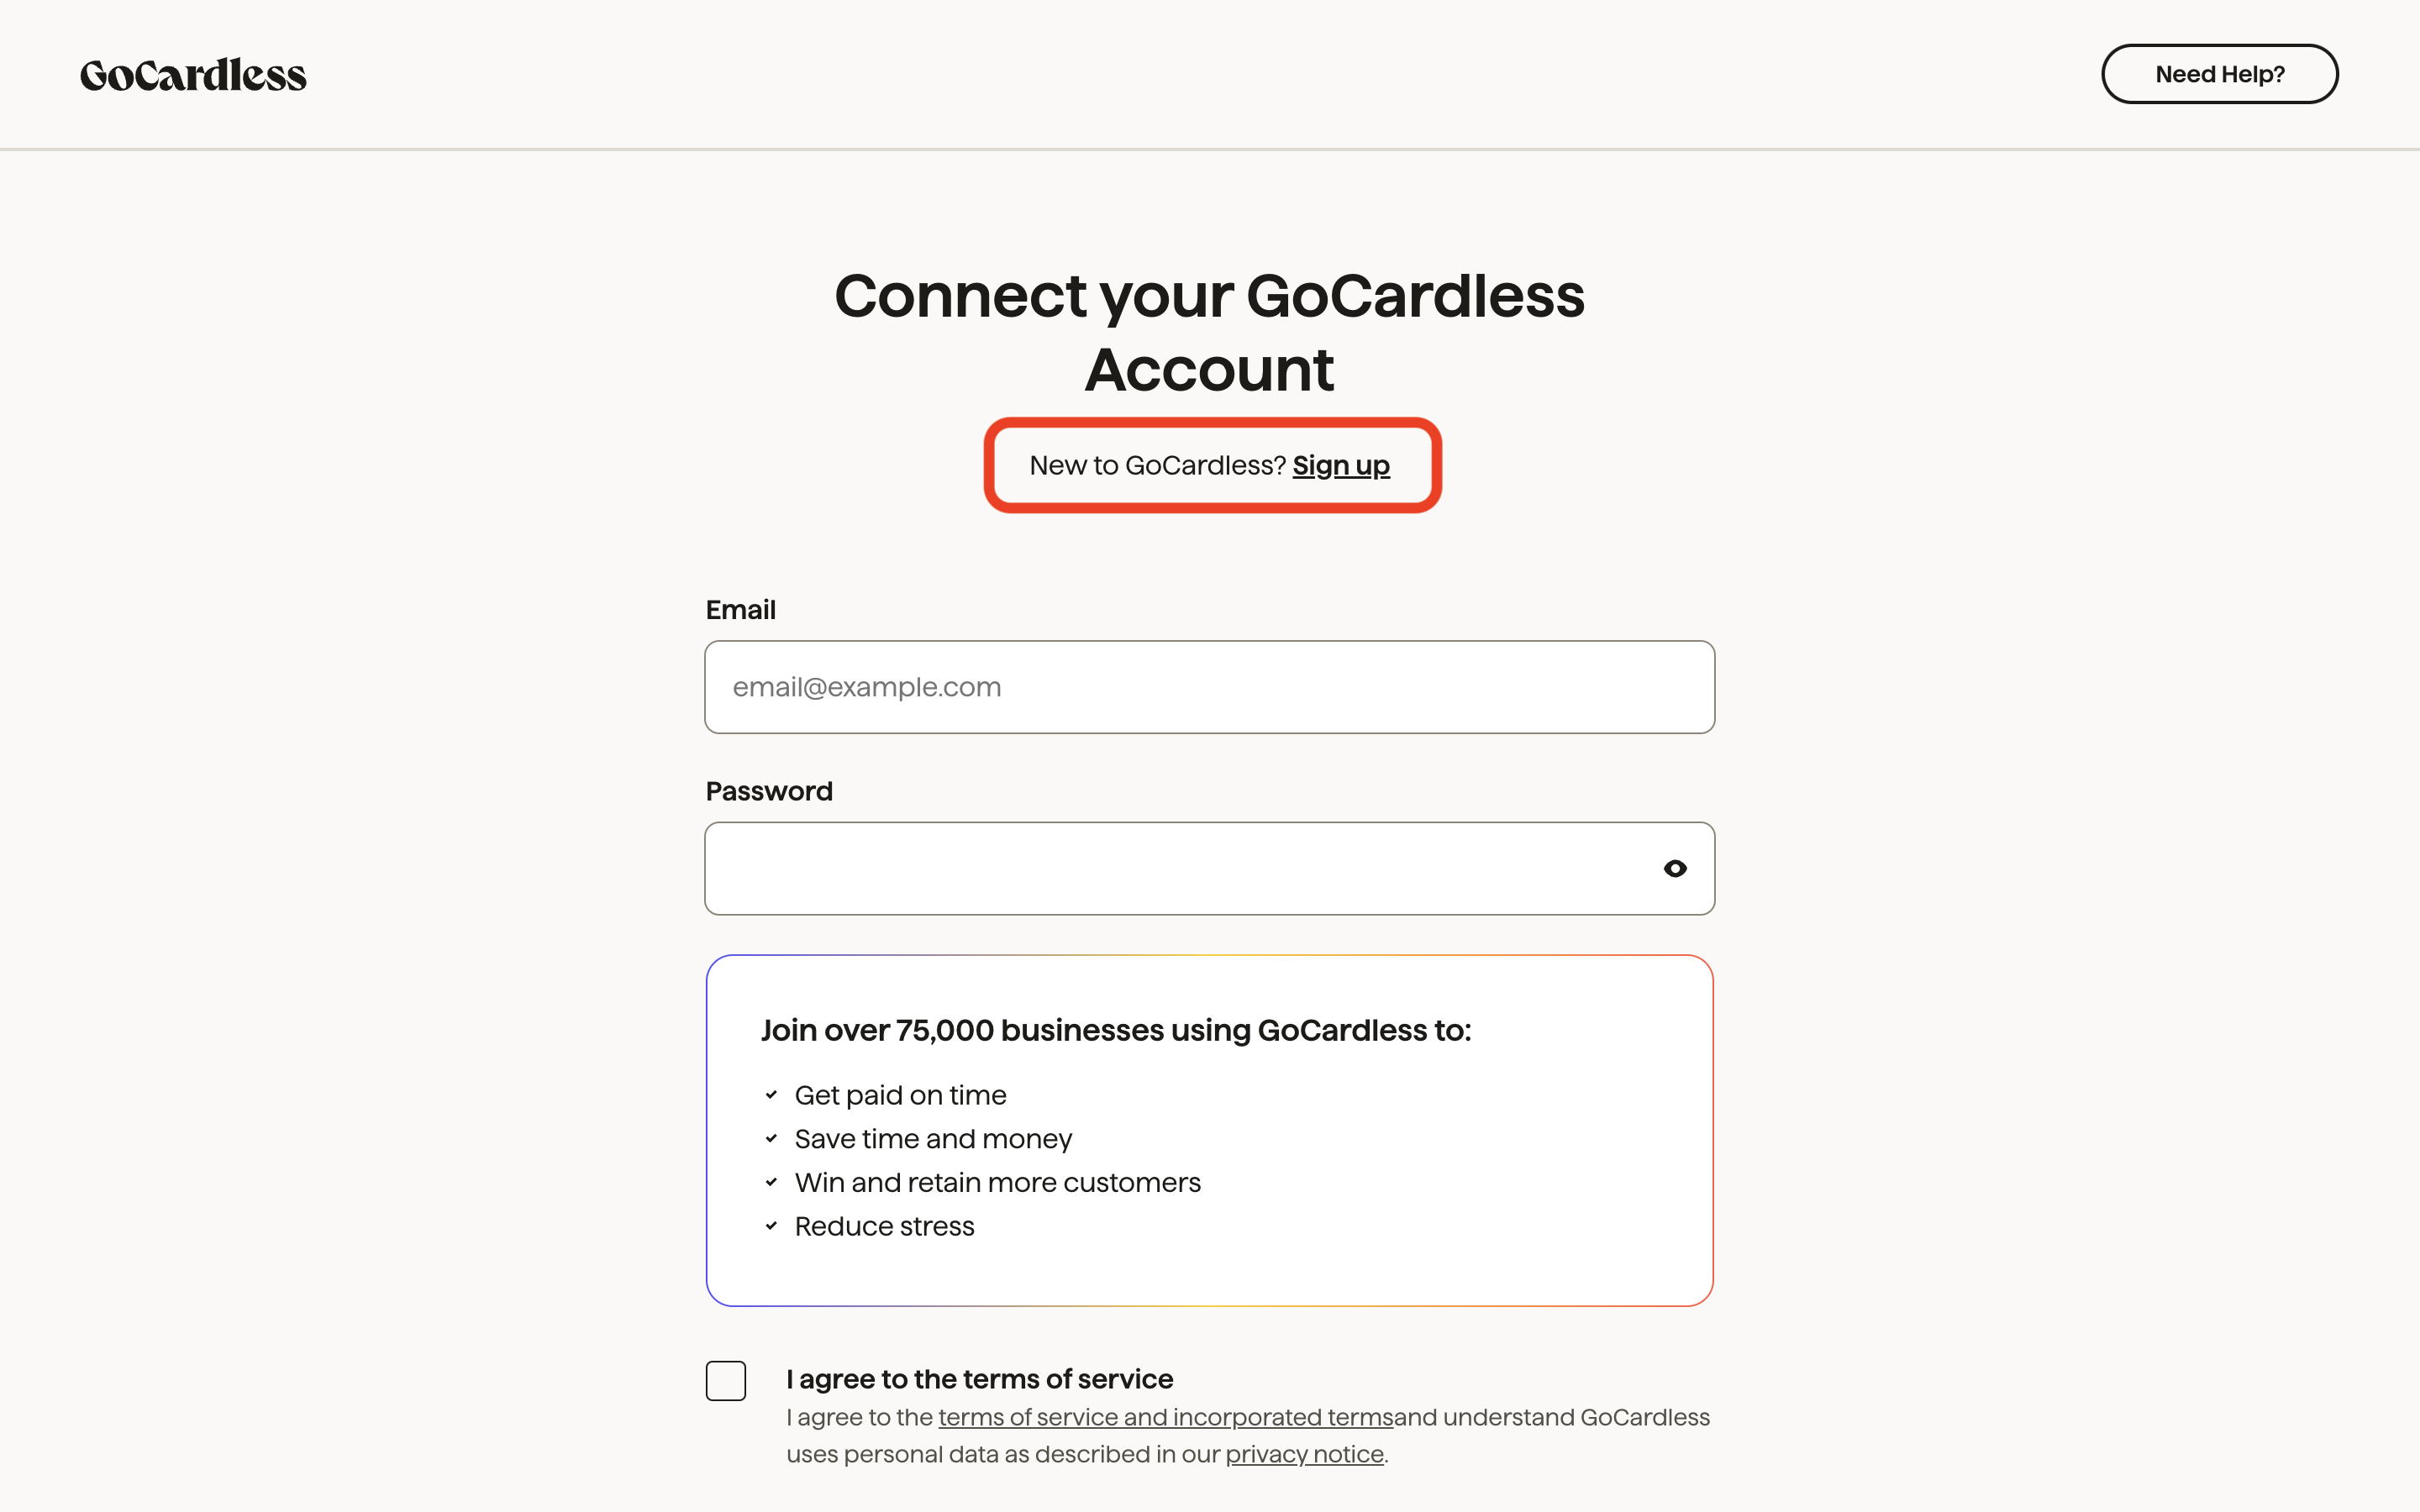Click the Connect your GoCardless Account heading
The width and height of the screenshot is (2420, 1512).
(1209, 330)
